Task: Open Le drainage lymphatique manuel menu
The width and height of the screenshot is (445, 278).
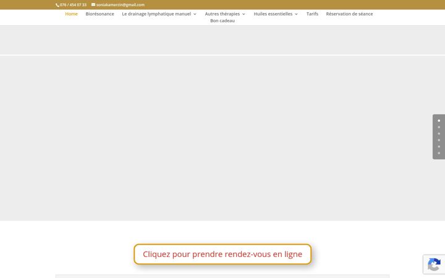Action: pyautogui.click(x=156, y=14)
